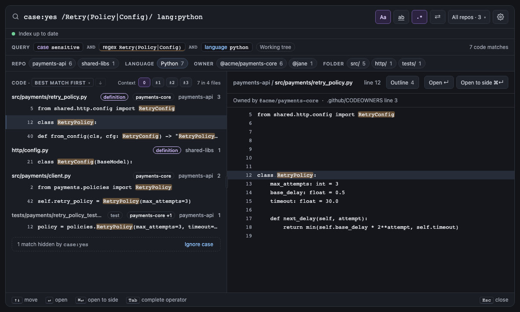Click the Working tree chip
This screenshot has height=312, width=520.
[x=275, y=47]
